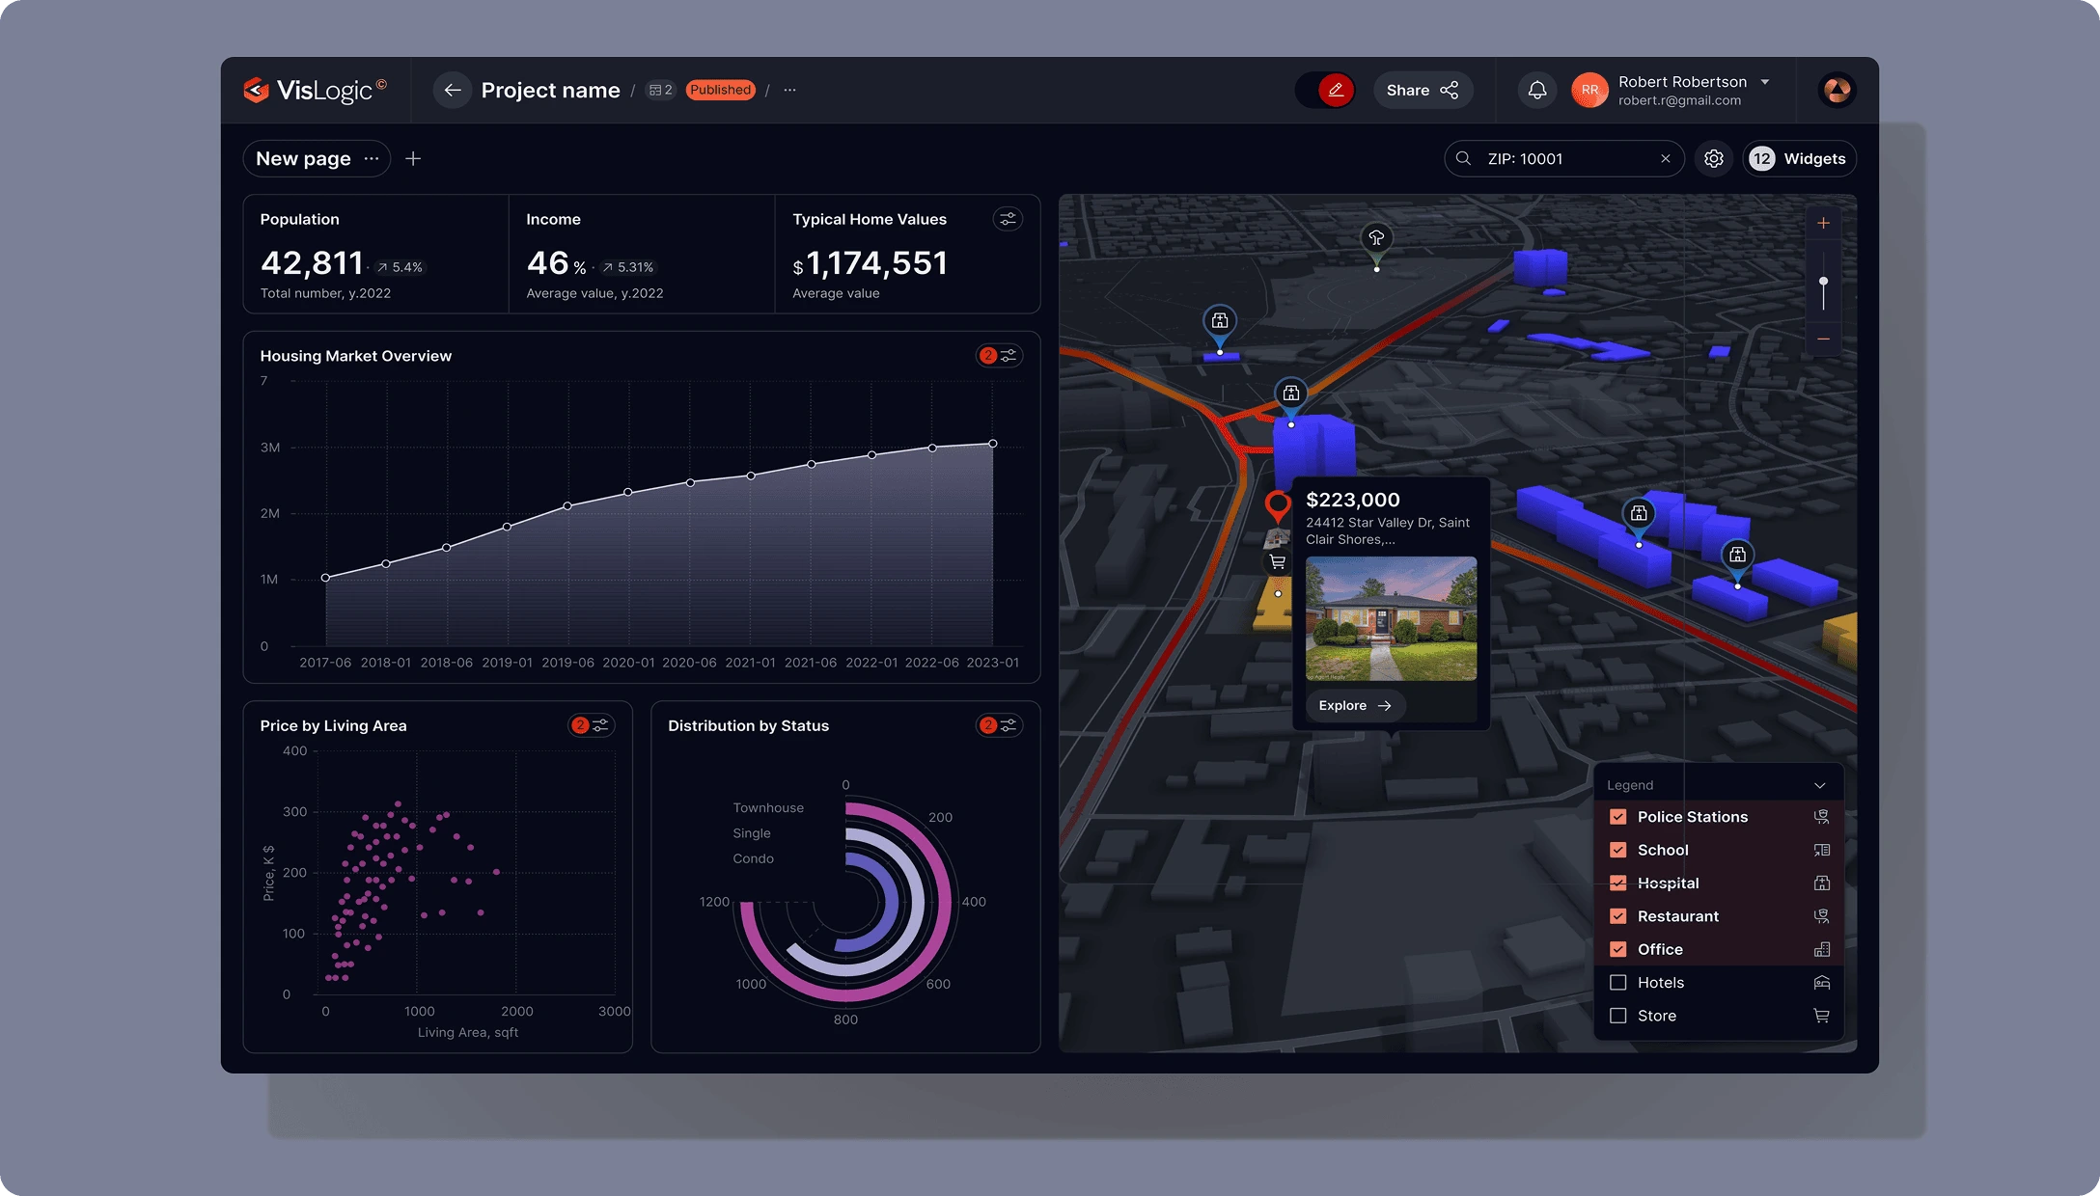Go back with the arrow button
The image size is (2100, 1196).
click(x=453, y=90)
